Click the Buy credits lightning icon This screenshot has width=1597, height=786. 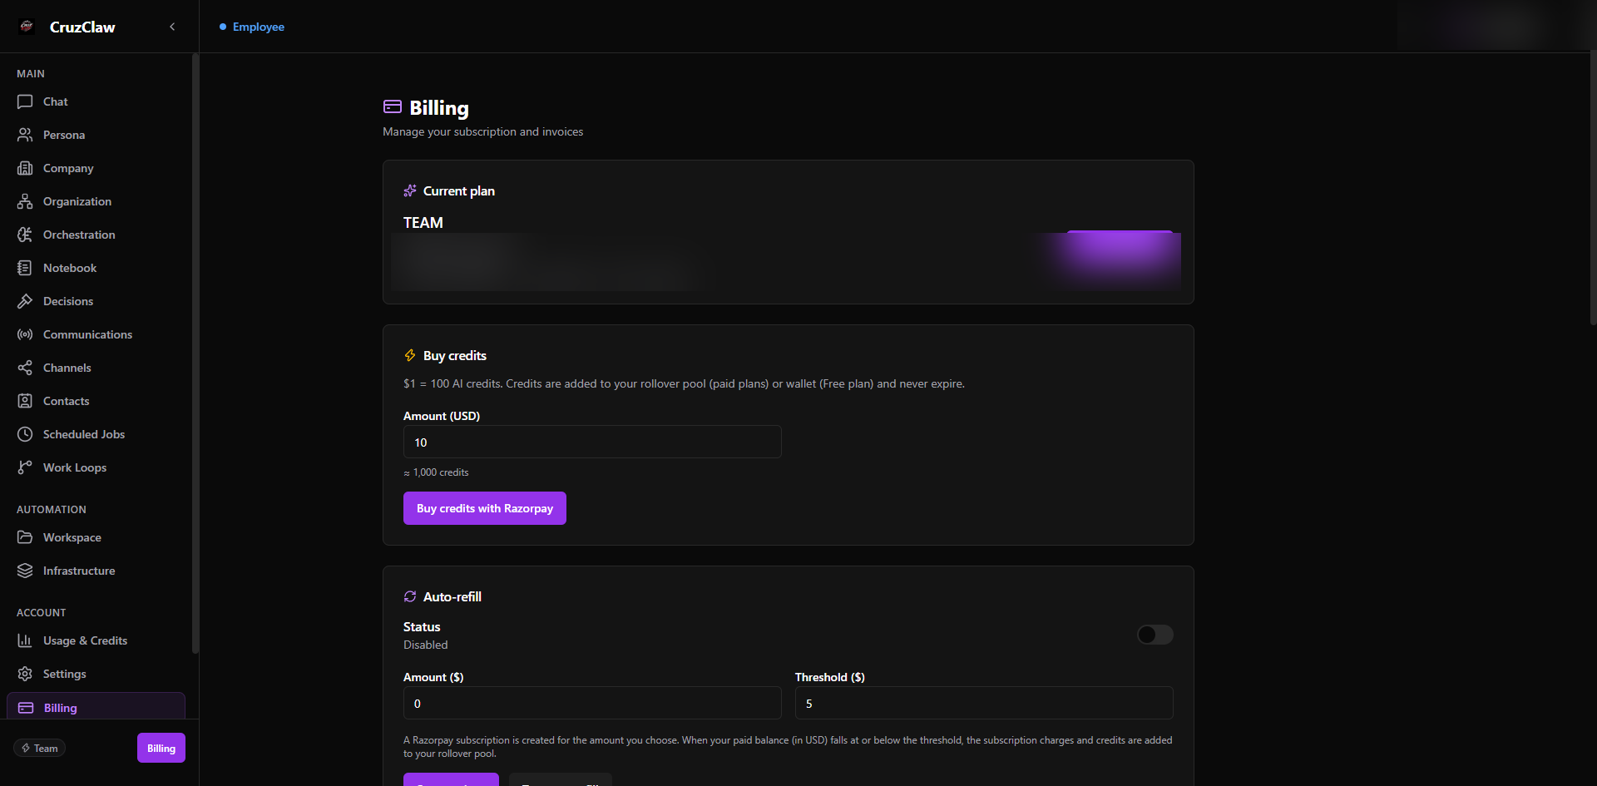410,355
